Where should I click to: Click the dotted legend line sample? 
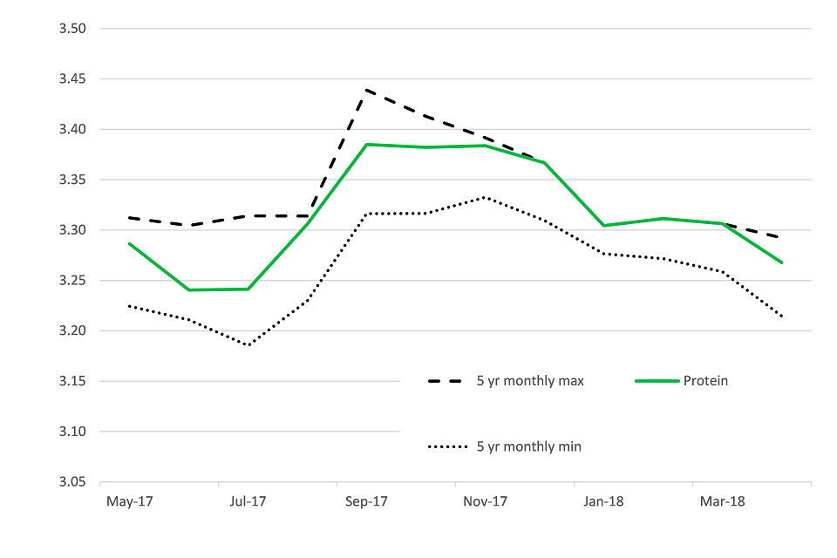447,446
